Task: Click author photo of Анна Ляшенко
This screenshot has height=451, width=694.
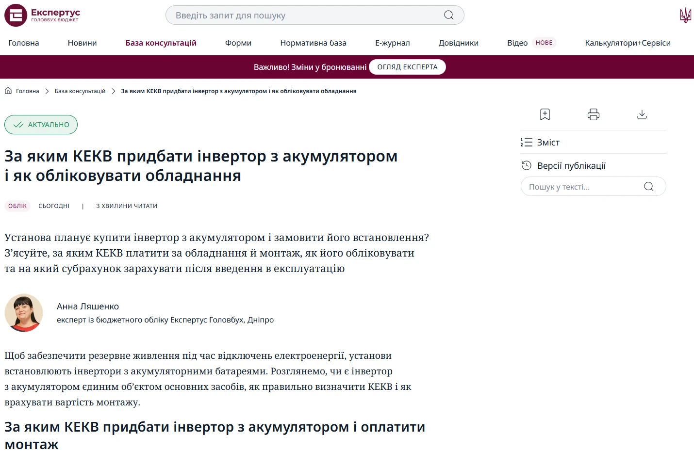Action: click(x=24, y=313)
